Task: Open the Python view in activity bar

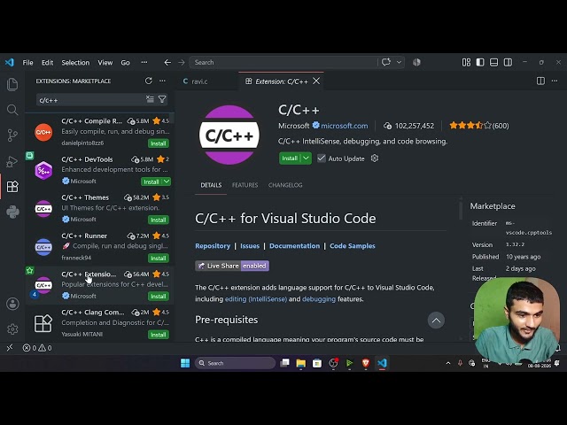Action: (x=12, y=212)
